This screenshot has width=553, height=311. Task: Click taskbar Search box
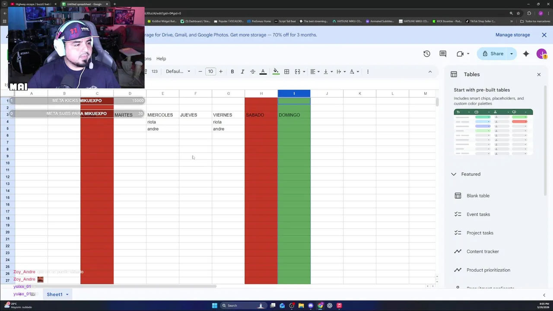(x=244, y=305)
